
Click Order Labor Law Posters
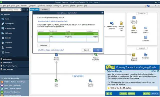pyautogui.click(x=13, y=85)
